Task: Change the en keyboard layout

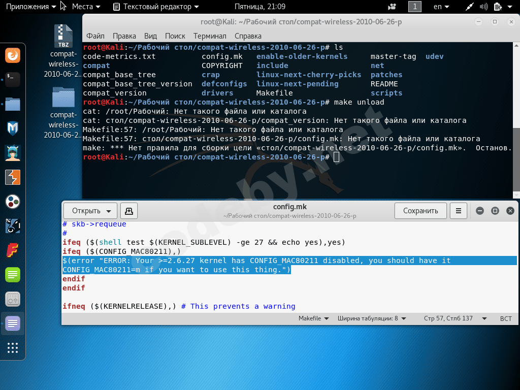Action: [x=441, y=7]
